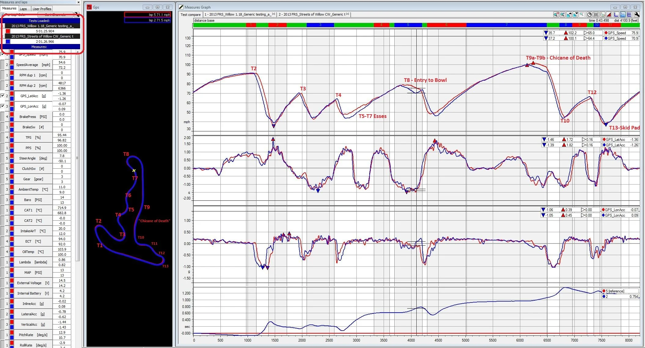645x348 pixels.
Task: Click the red triangle toolbar icon
Action: 609,14
